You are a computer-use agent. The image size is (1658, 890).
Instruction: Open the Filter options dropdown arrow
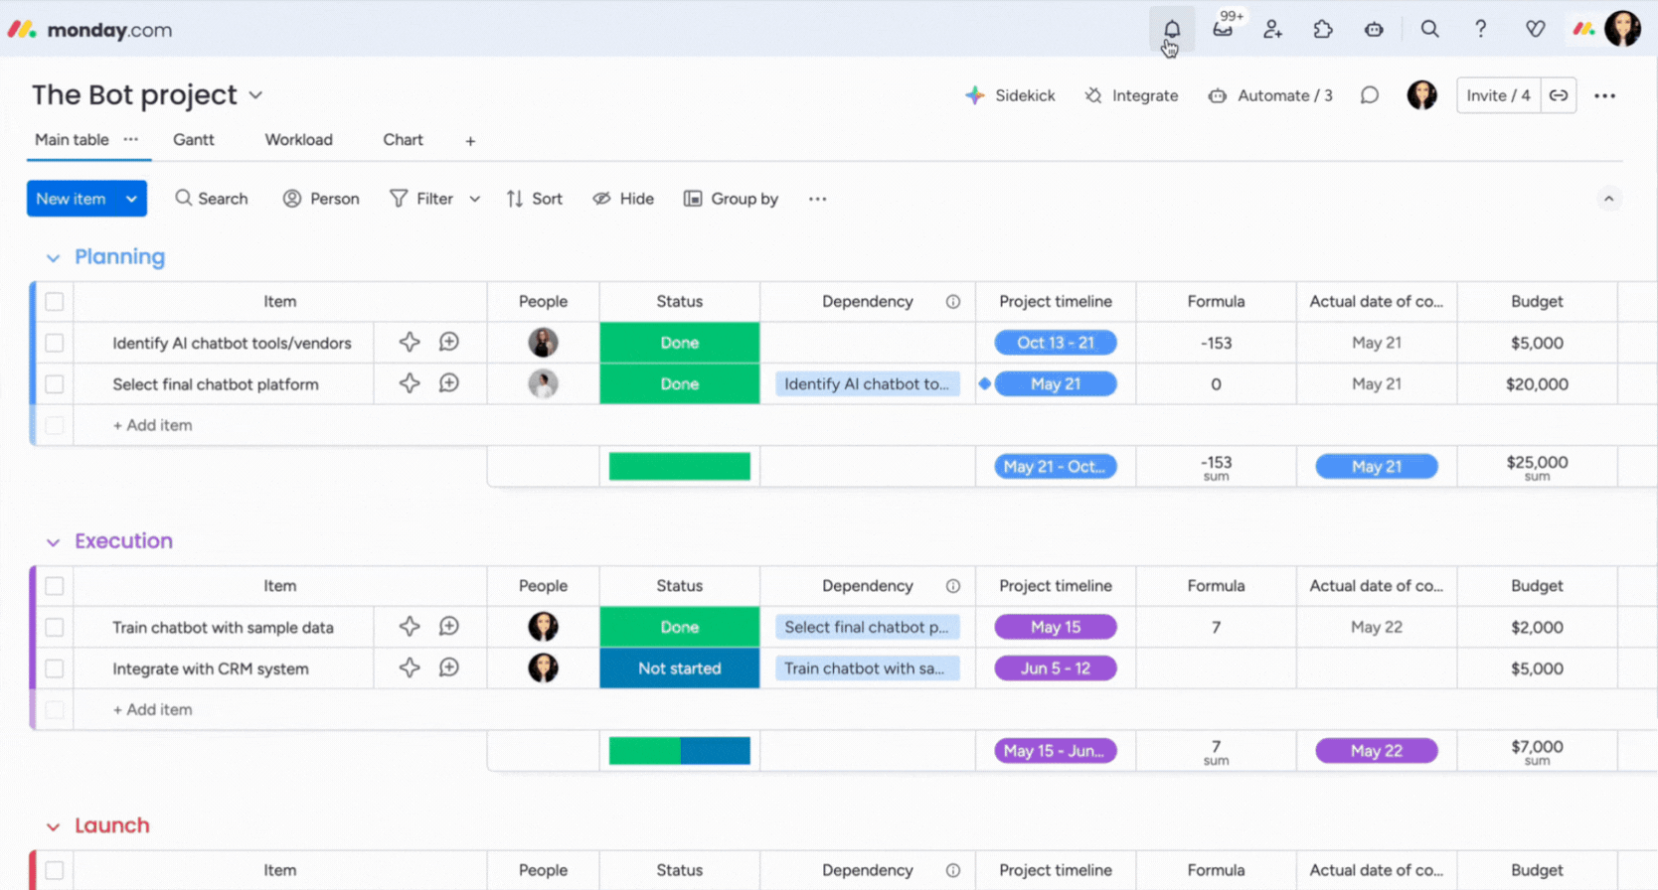(475, 199)
